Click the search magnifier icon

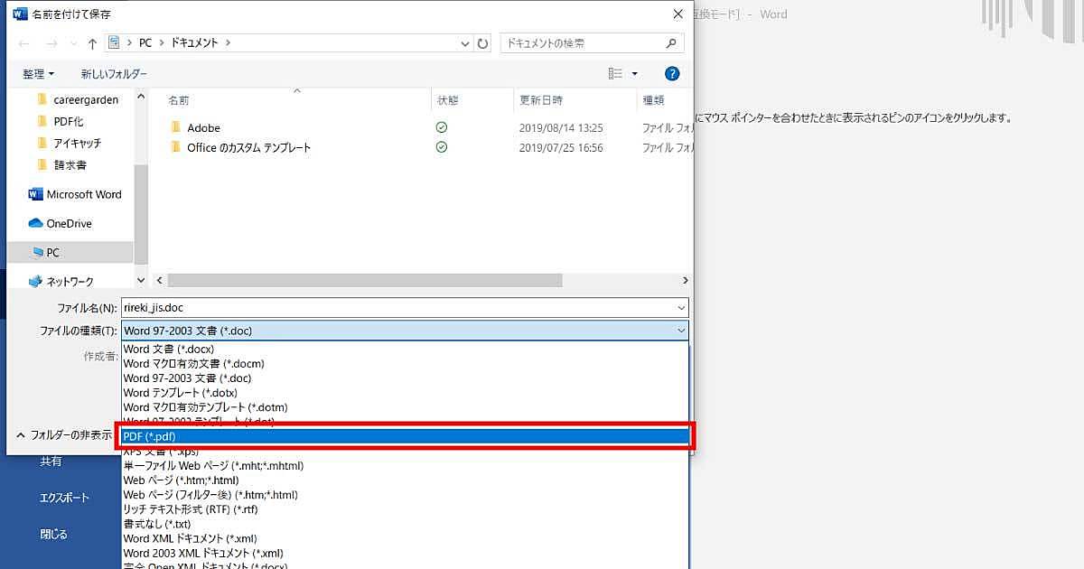click(x=671, y=42)
